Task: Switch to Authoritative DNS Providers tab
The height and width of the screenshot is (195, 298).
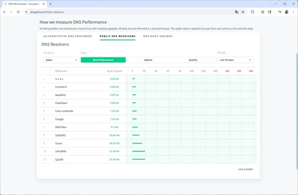Action: click(68, 36)
